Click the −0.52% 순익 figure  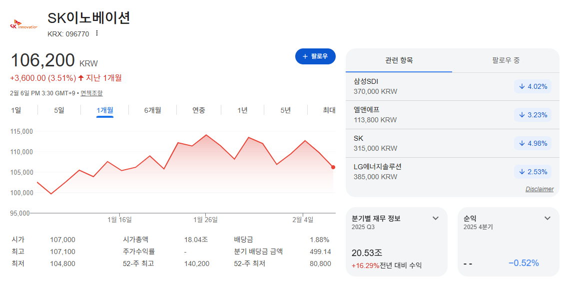tap(524, 263)
